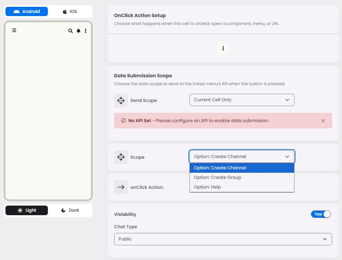Click the search icon in phone preview
Image resolution: width=342 pixels, height=260 pixels.
pos(70,31)
